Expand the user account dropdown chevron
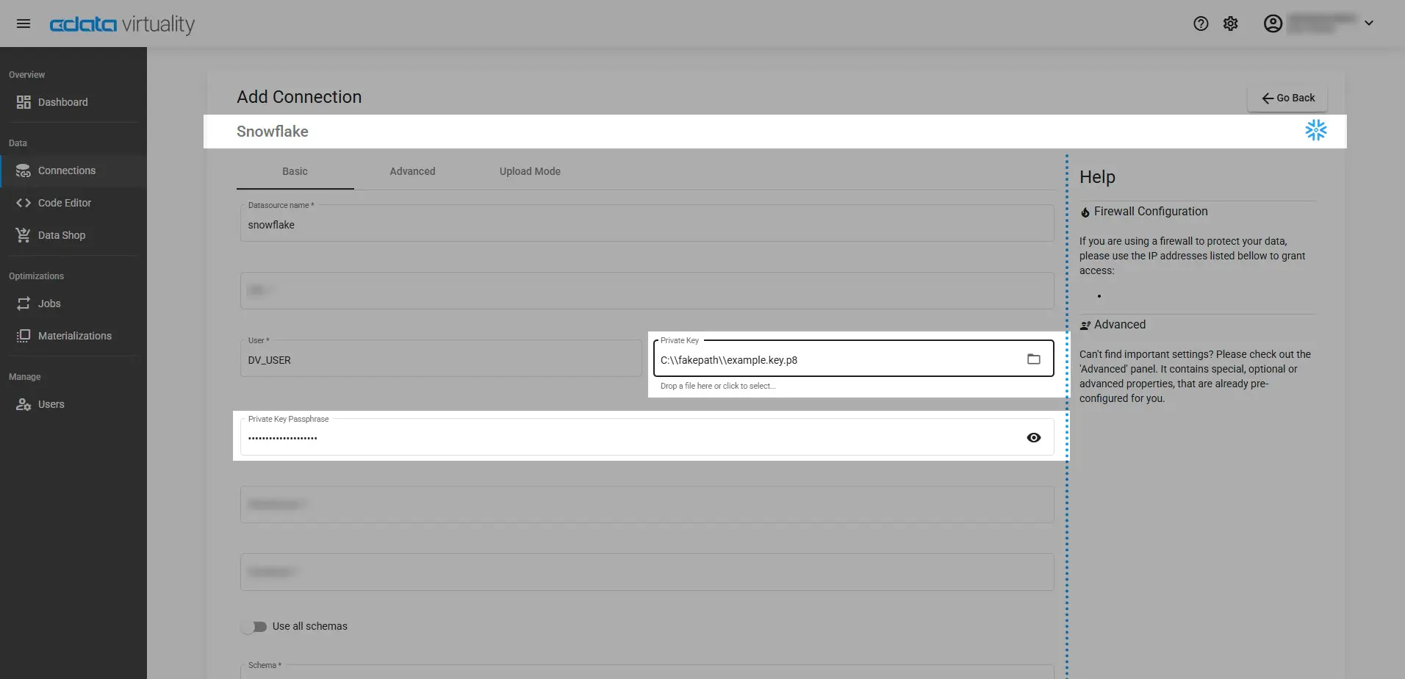The image size is (1405, 679). pyautogui.click(x=1369, y=24)
